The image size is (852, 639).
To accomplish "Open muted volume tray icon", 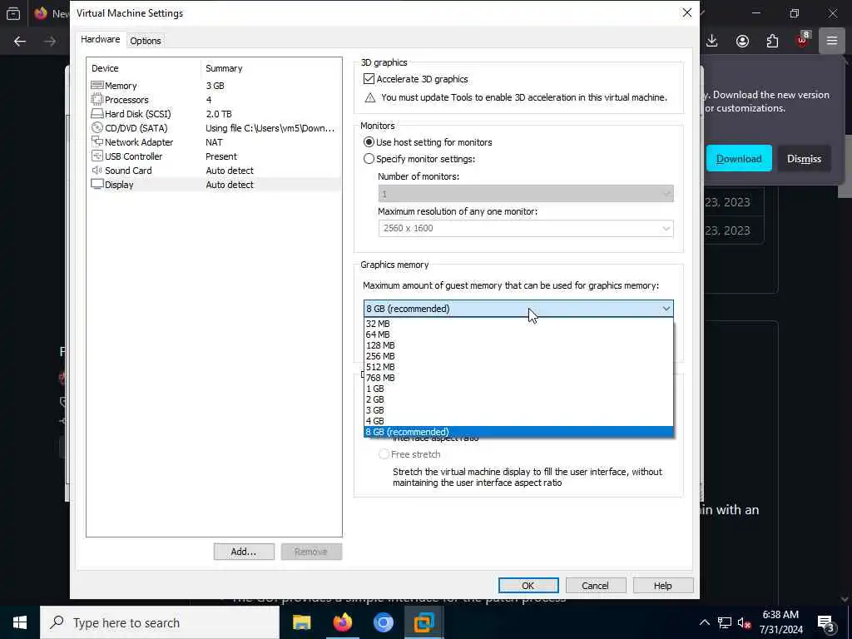I will coord(745,622).
